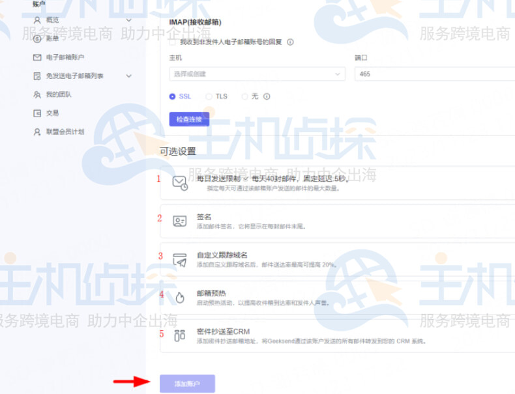Select the 无 (none) radio button
Viewport: 515px width, 394px height.
[244, 96]
